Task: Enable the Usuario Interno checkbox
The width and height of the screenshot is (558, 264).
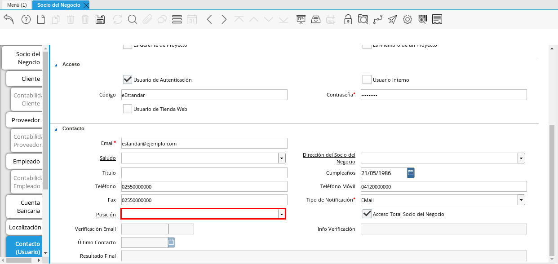Action: 367,80
